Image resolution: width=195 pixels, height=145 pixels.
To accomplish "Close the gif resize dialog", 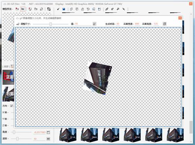I will click(x=180, y=18).
